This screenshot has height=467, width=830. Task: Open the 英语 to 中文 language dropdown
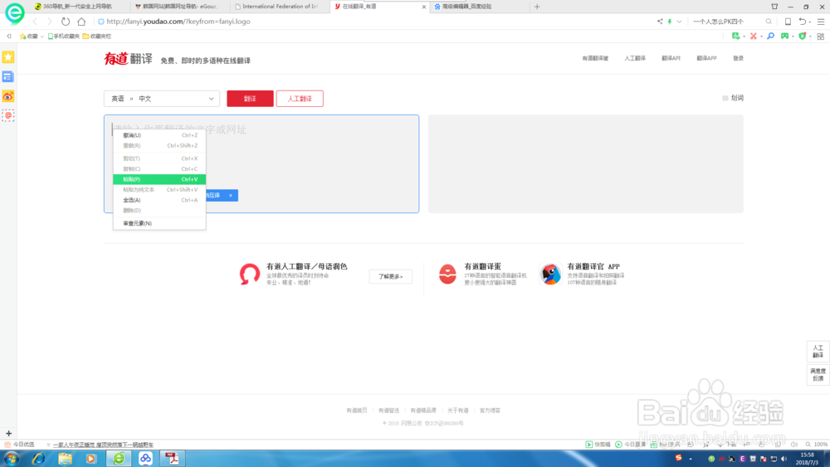click(162, 99)
